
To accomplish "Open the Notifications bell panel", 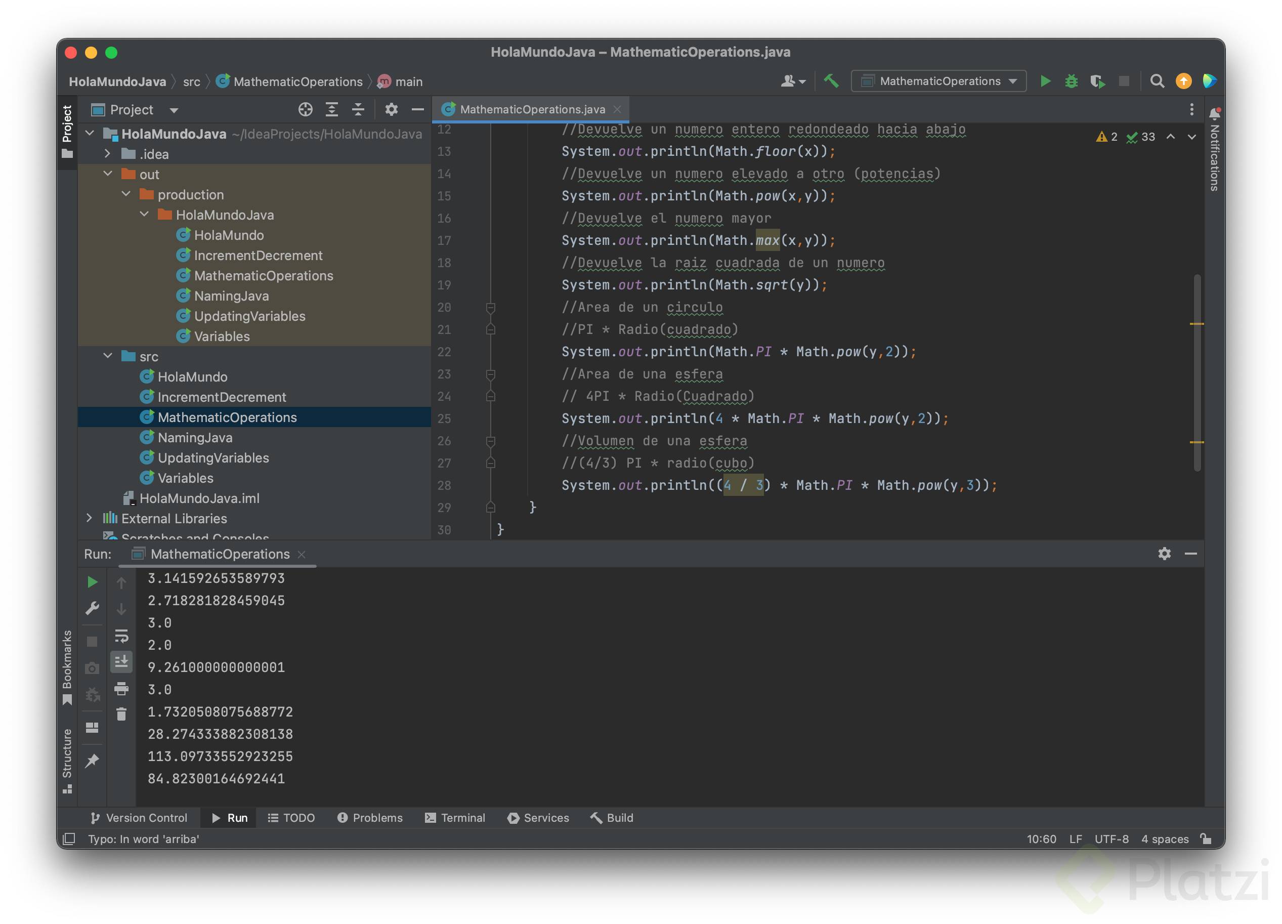I will (1214, 113).
